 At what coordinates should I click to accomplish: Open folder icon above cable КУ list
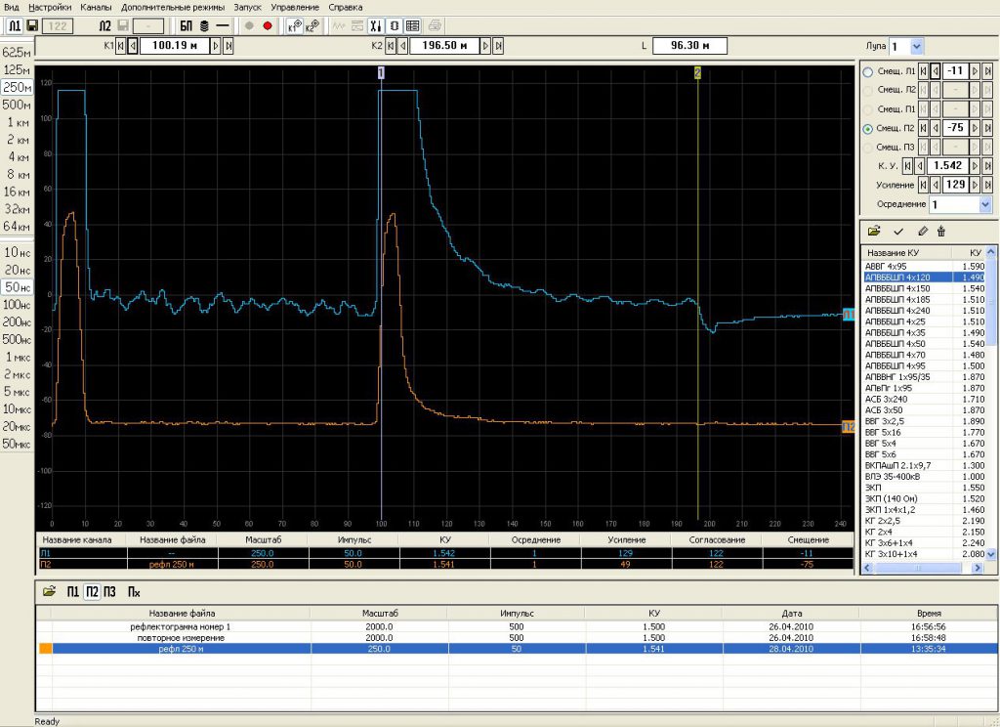coord(874,232)
